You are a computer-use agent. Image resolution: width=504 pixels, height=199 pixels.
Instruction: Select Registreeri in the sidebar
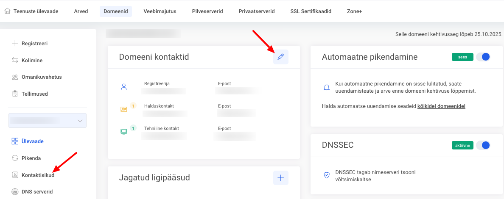(x=34, y=43)
